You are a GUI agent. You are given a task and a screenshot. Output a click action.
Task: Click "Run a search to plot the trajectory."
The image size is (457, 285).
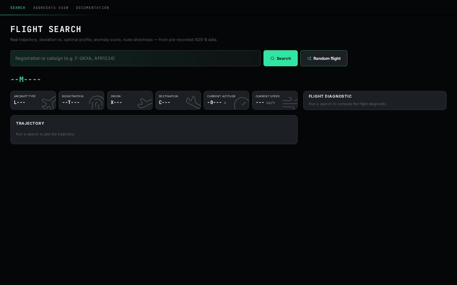[45, 134]
